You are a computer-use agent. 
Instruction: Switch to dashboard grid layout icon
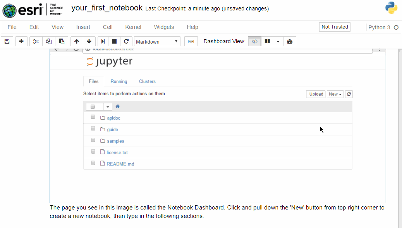coord(267,41)
